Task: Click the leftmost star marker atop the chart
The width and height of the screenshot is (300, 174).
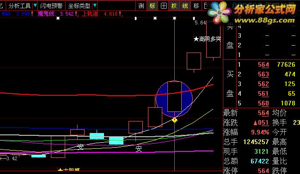Action: [x=58, y=18]
